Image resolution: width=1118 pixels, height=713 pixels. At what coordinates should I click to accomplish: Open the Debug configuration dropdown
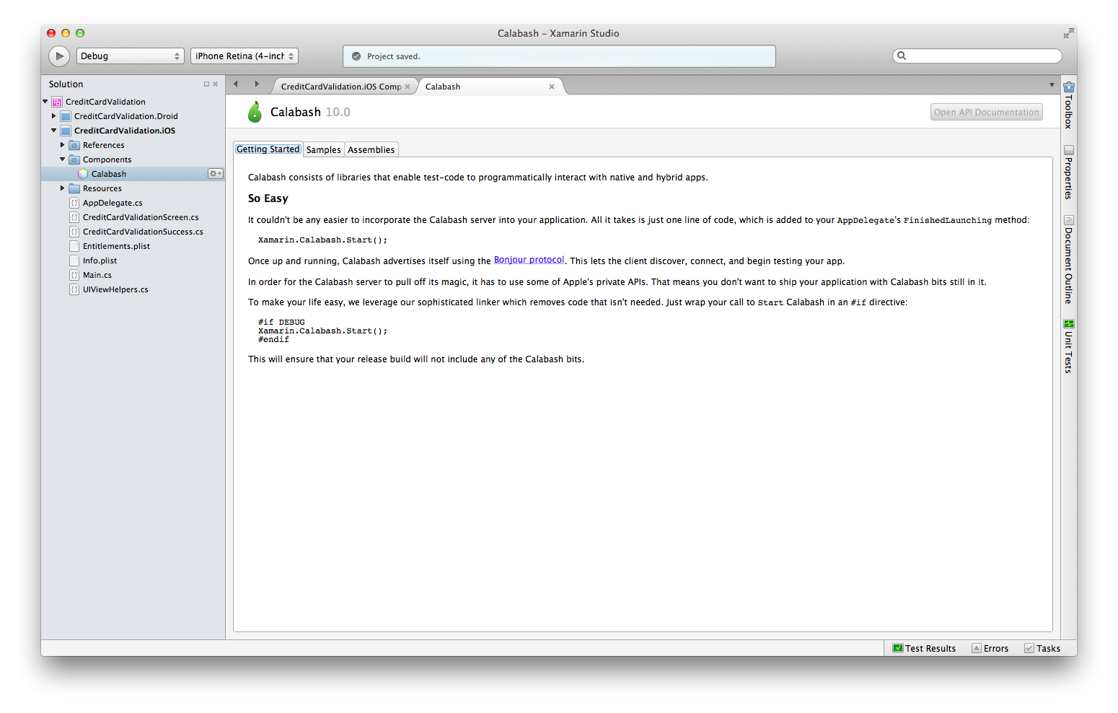[130, 56]
